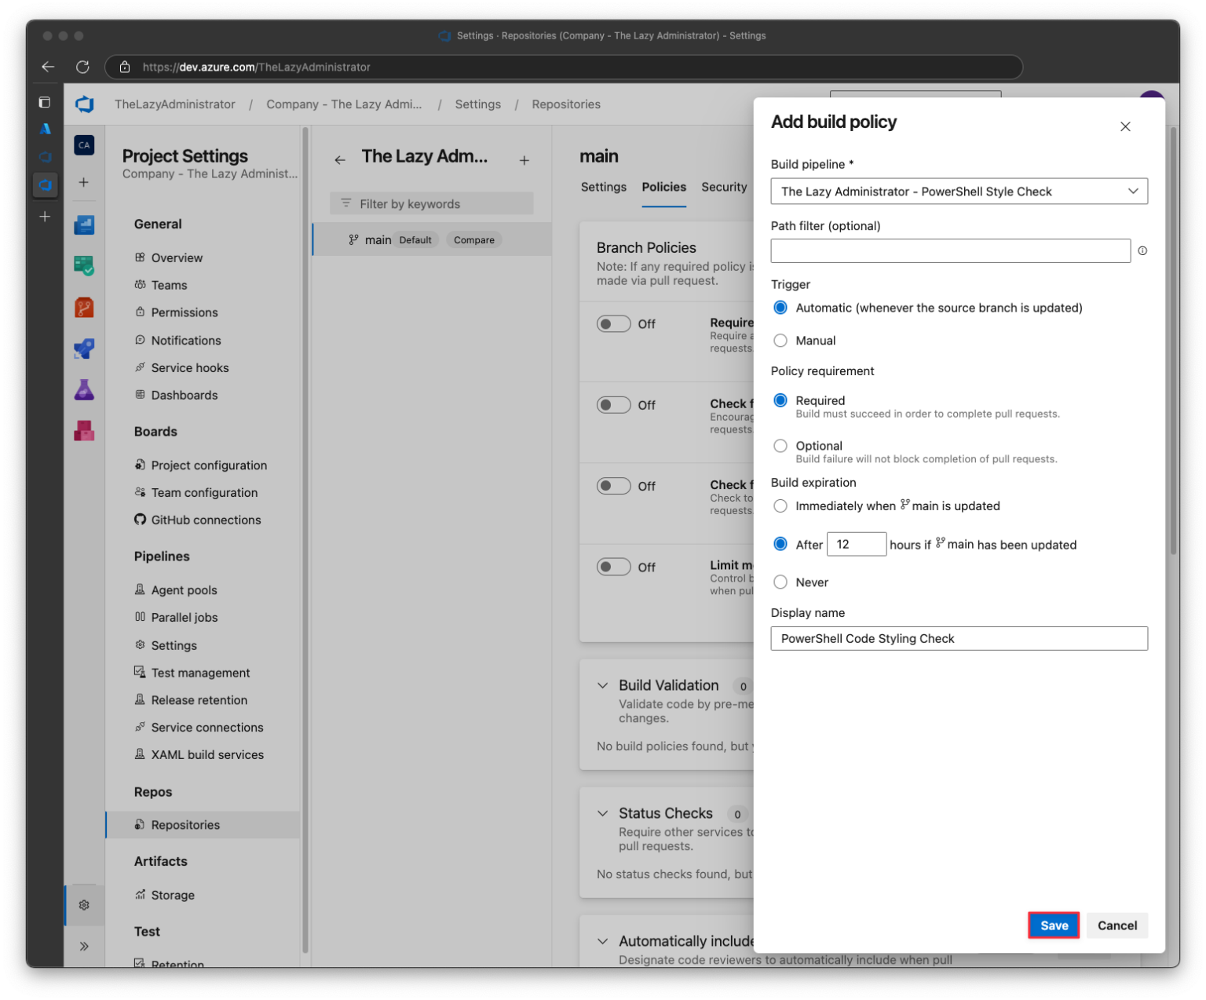Image resolution: width=1206 pixels, height=1000 pixels.
Task: Select Immediately when main is updated
Action: 780,506
